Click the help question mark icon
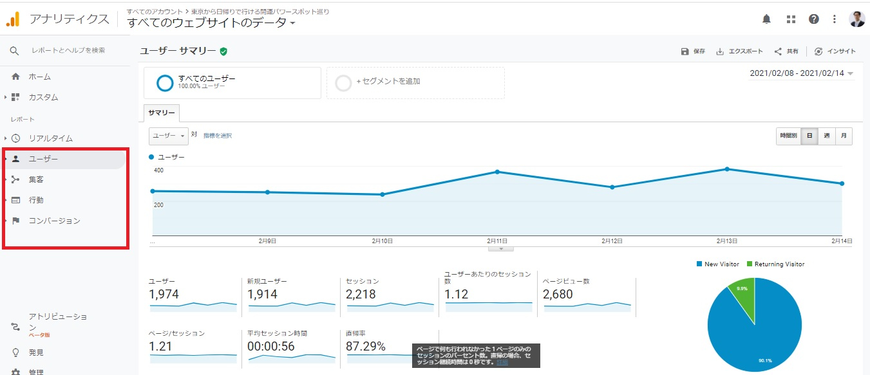Image resolution: width=870 pixels, height=375 pixels. pyautogui.click(x=814, y=19)
